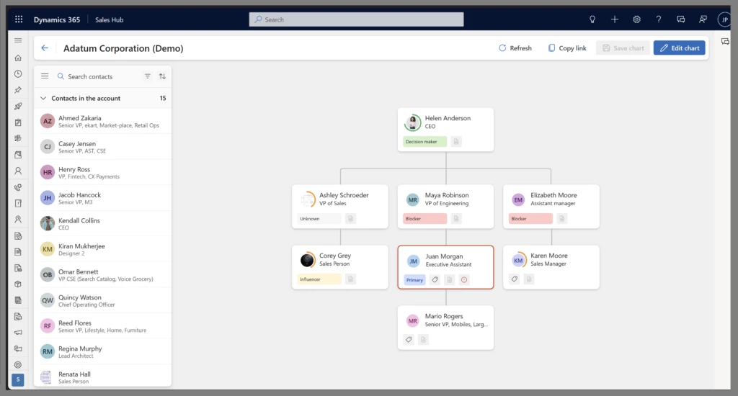Viewport: 738px width, 396px height.
Task: Select Regina Murphy in contacts list
Action: point(102,352)
